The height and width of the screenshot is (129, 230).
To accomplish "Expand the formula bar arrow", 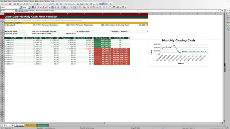I will tap(222, 10).
